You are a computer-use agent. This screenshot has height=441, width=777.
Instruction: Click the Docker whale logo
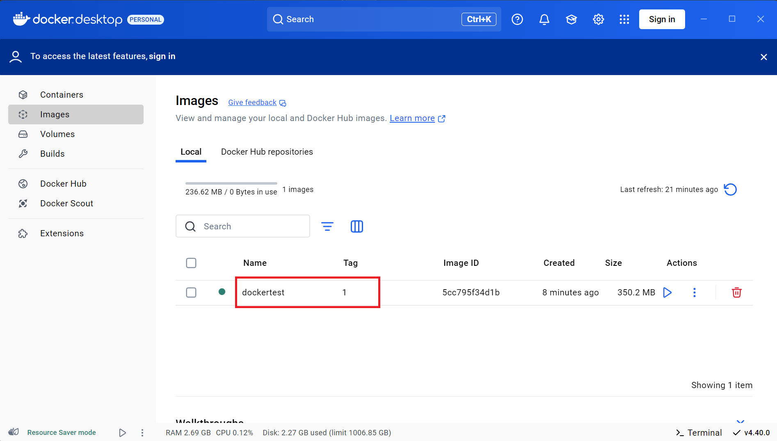(x=21, y=19)
